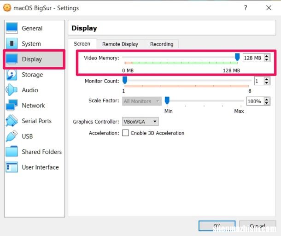Increase Video Memory with up arrow
This screenshot has height=236, width=281.
267,56
